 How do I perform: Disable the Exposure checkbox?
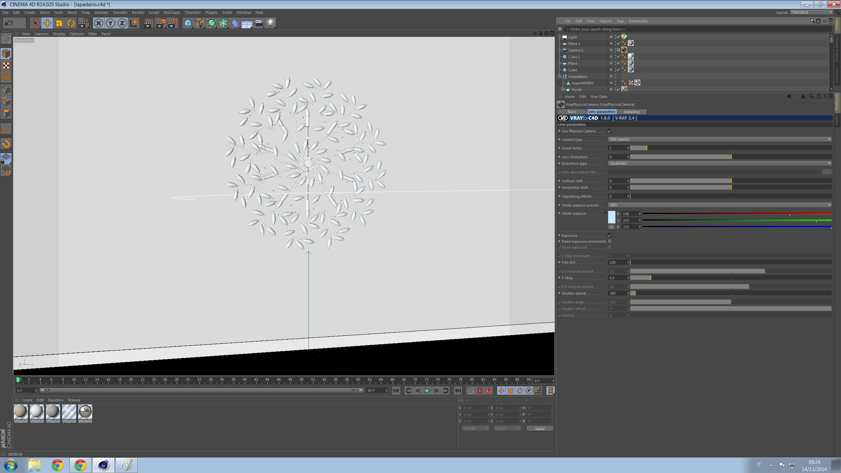tap(610, 236)
